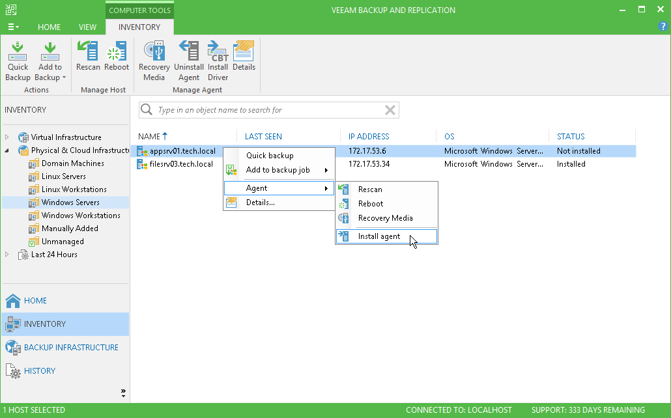Open Add to backup job submenu
This screenshot has width=671, height=418.
coord(279,170)
